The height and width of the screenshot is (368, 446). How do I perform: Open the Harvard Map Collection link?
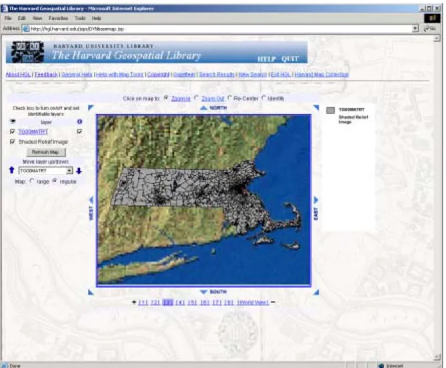click(x=322, y=75)
